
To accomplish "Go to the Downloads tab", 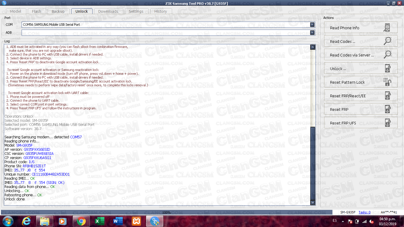I will point(108,11).
